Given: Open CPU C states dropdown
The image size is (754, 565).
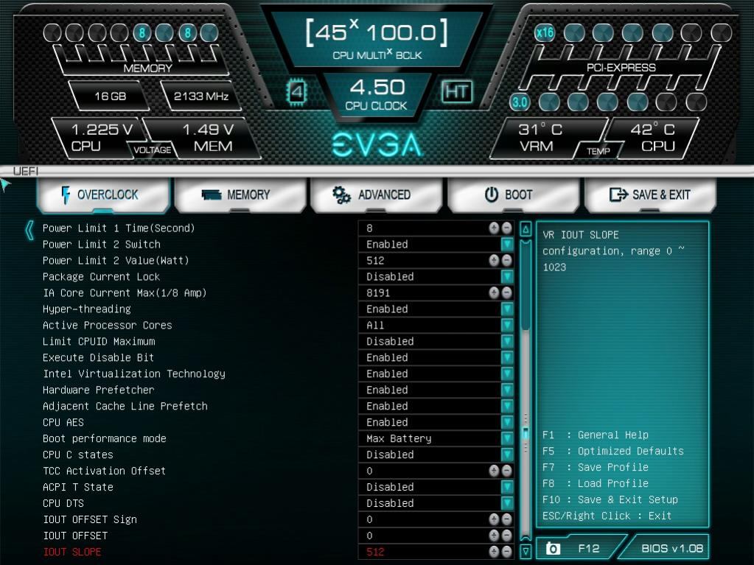Looking at the screenshot, I should [x=507, y=455].
